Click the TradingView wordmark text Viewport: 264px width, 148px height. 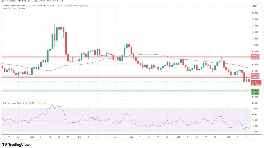click(19, 145)
